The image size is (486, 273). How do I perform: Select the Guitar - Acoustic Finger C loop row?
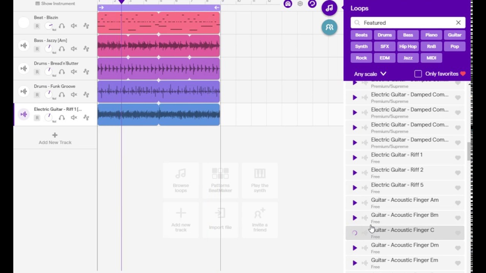405,233
